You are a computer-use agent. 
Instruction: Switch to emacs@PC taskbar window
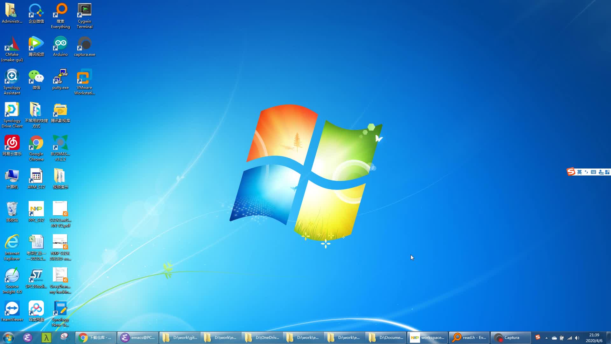[x=138, y=338]
